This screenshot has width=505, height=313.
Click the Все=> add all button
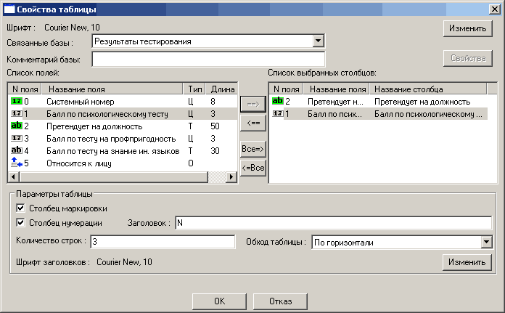(x=252, y=149)
